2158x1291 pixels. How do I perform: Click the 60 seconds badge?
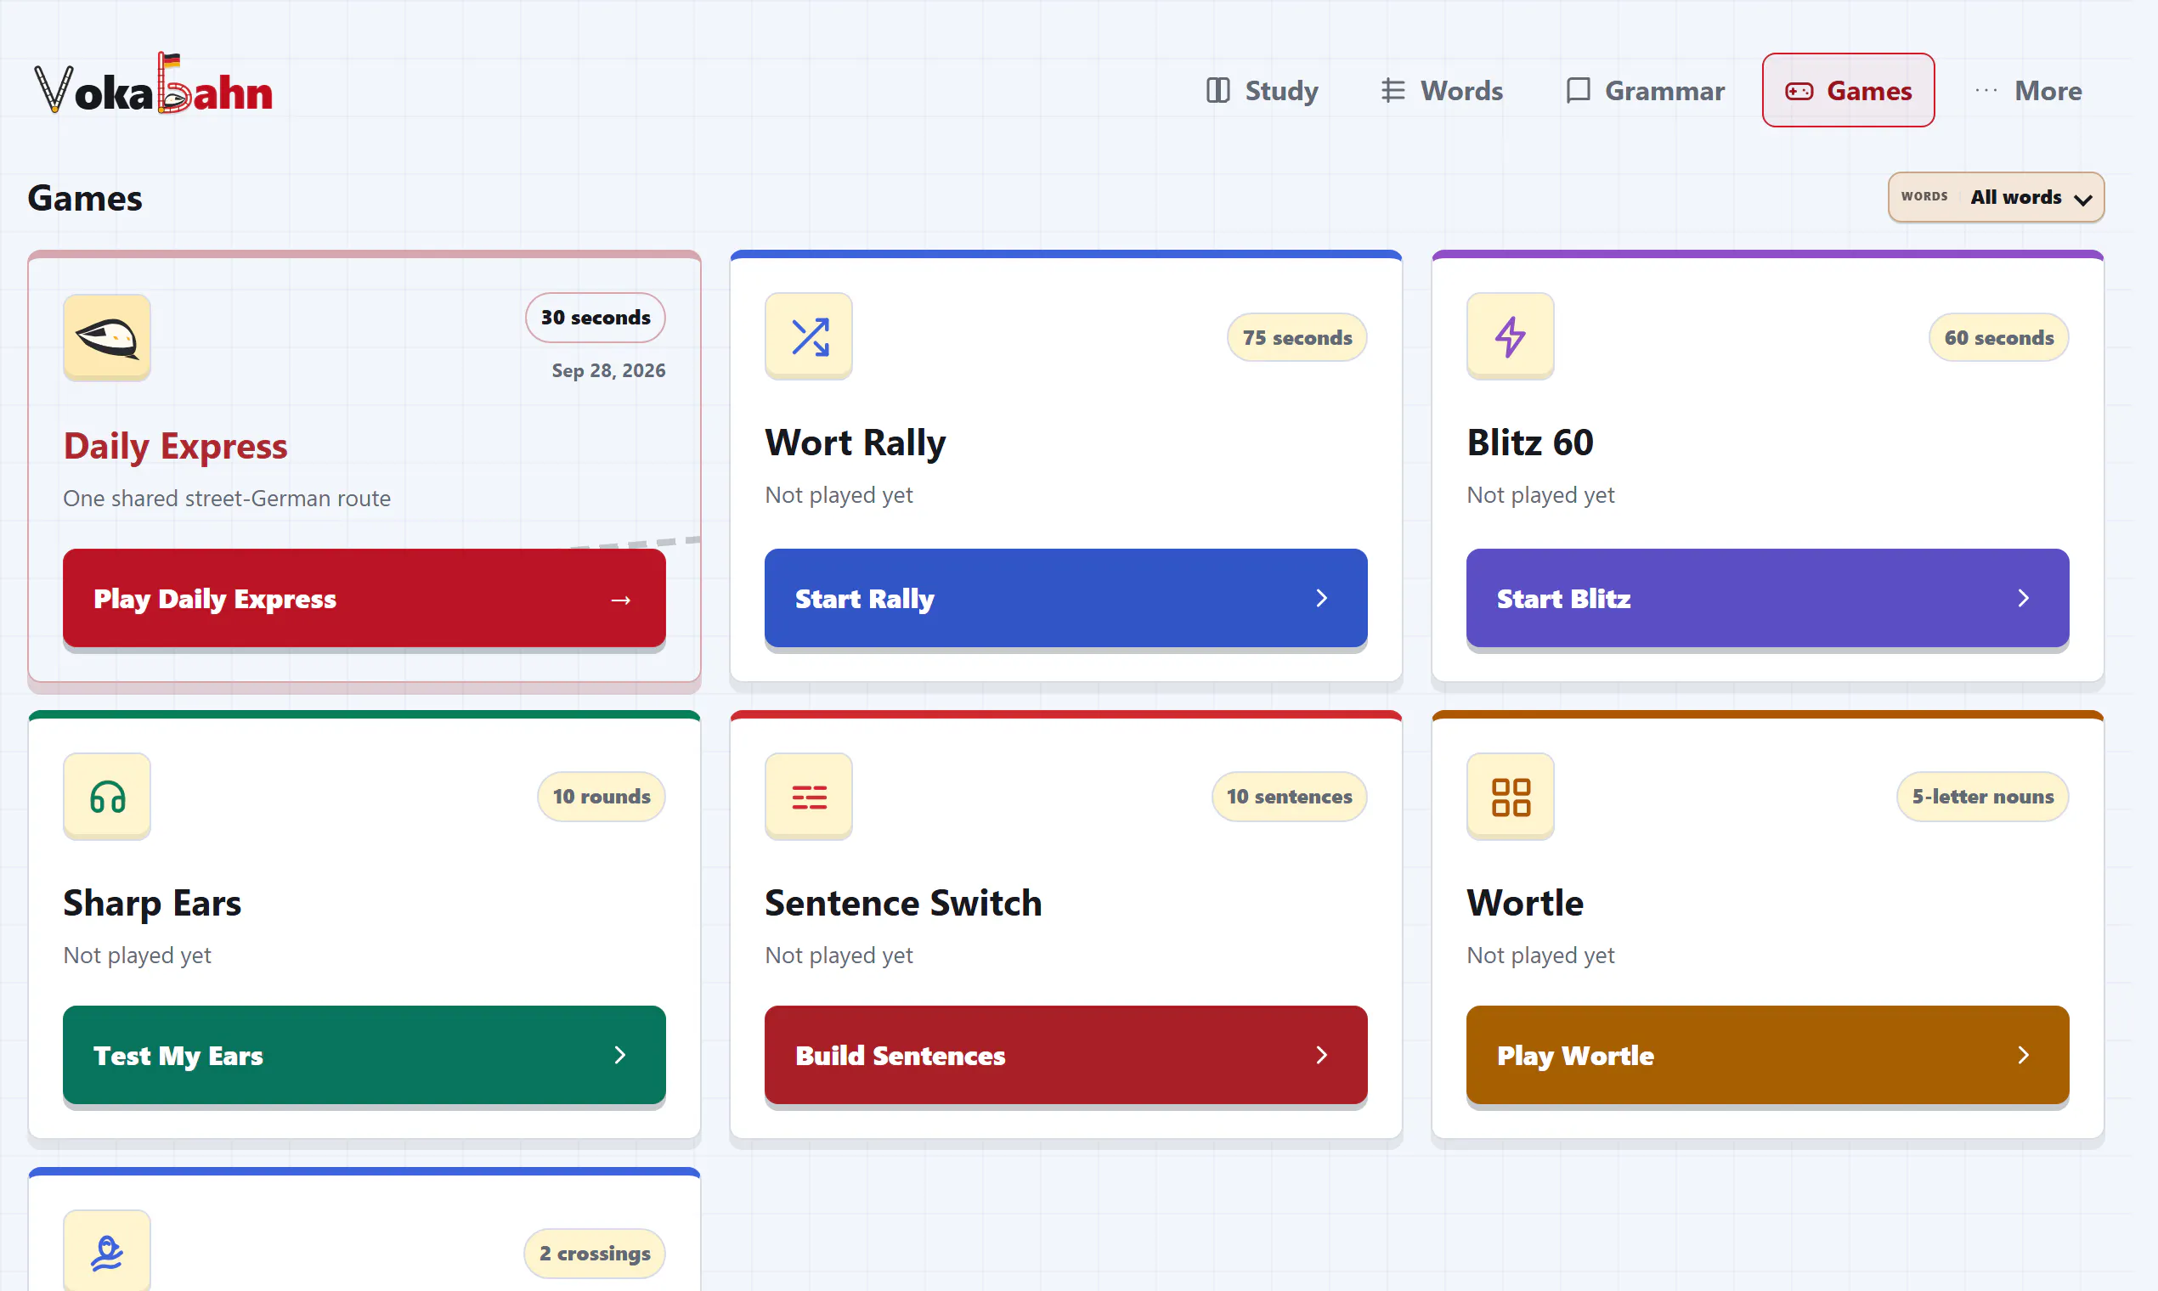[1999, 337]
